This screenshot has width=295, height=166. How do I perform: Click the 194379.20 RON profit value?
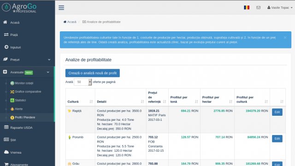pyautogui.click(x=257, y=111)
